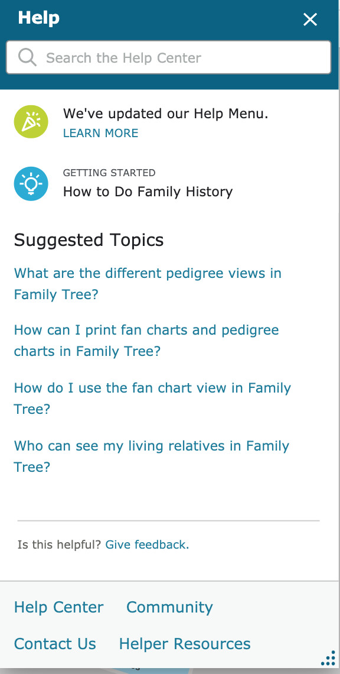Open How to Do Family History
This screenshot has width=340, height=674.
[148, 192]
